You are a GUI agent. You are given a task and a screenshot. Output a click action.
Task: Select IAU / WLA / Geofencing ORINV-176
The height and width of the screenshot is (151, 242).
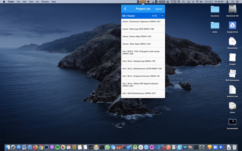pos(143,61)
